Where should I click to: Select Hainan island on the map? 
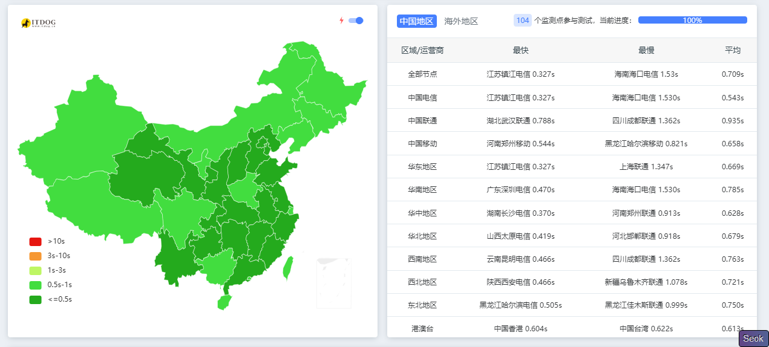point(224,301)
